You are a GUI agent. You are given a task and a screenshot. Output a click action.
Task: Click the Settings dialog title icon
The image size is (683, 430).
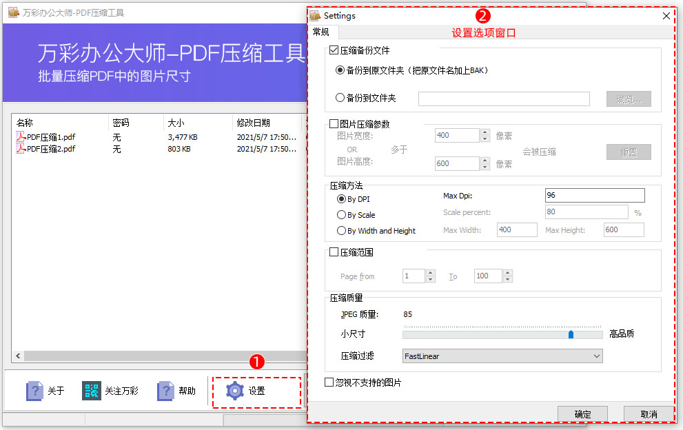point(315,16)
